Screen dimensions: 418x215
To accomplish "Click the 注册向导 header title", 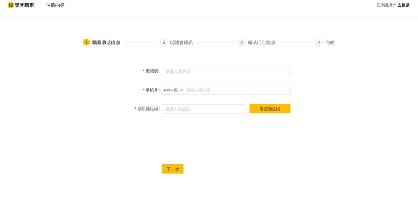I will pyautogui.click(x=55, y=5).
